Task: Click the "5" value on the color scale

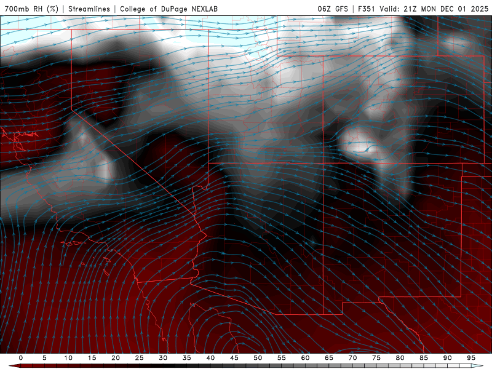Action: (x=44, y=358)
